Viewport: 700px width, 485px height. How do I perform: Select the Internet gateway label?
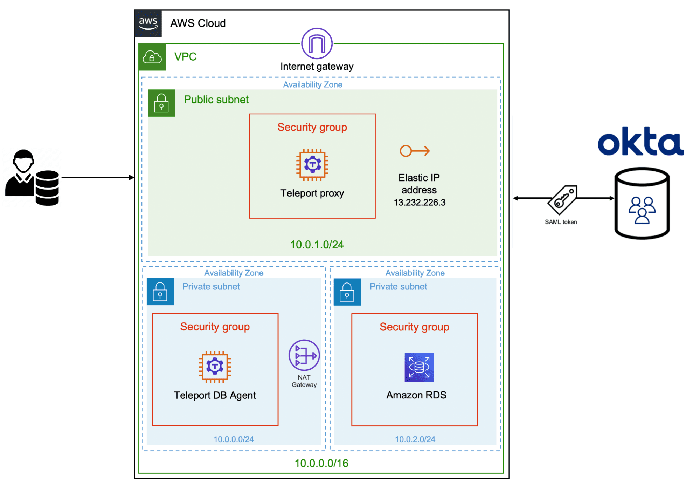click(x=317, y=66)
